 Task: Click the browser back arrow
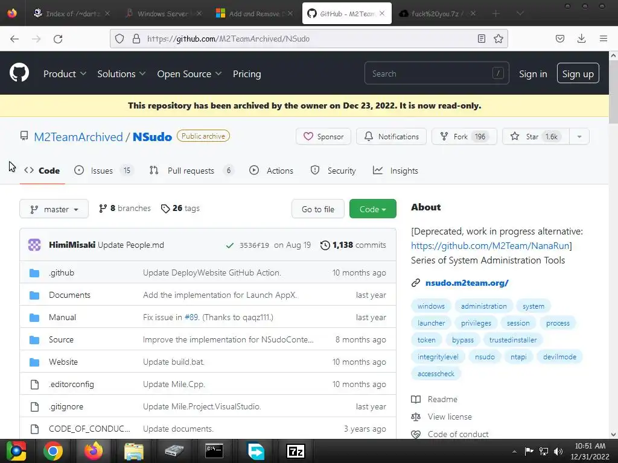click(14, 39)
